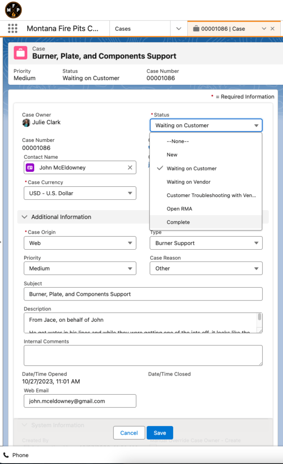Choose Waiting on Vendor status
Screen dimensions: 283x464
tap(206, 182)
